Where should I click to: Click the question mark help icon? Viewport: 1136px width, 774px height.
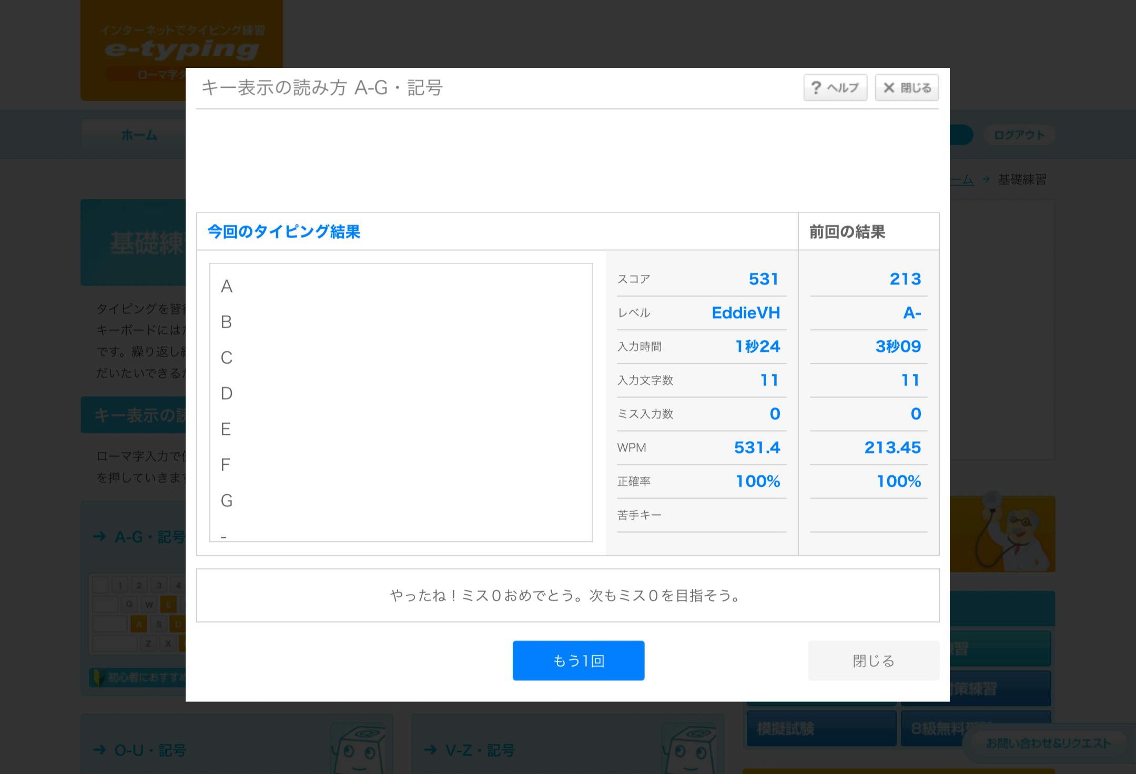point(816,87)
